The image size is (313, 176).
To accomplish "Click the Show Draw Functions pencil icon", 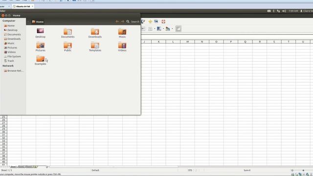I will tap(143, 22).
